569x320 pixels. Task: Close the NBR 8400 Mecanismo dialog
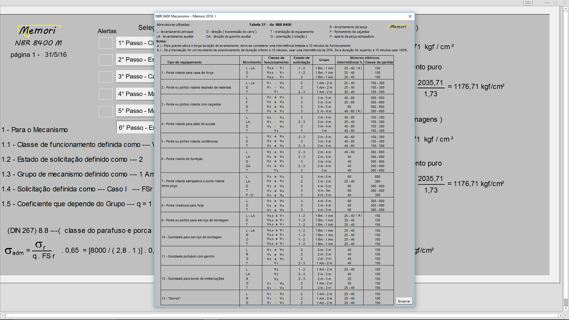click(x=410, y=16)
